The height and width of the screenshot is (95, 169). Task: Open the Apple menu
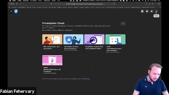[x=10, y=1]
